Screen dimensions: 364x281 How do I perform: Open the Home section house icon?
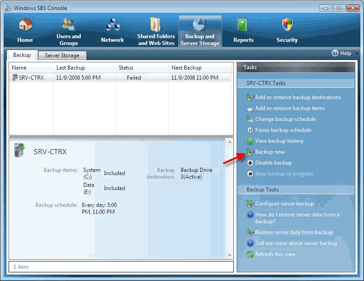coord(25,25)
